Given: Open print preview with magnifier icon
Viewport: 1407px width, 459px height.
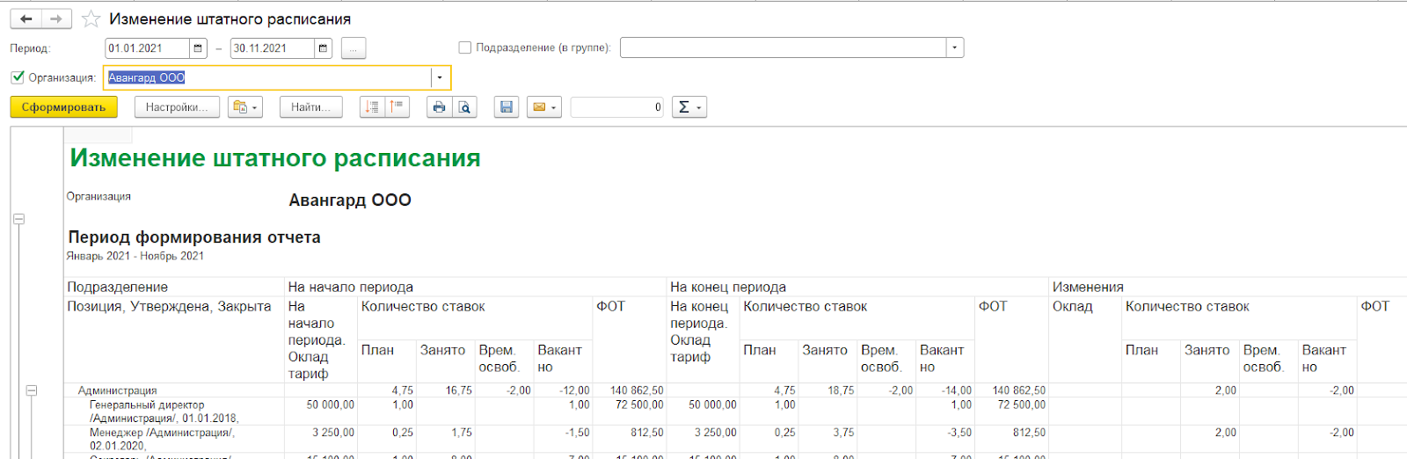Looking at the screenshot, I should click(x=464, y=107).
